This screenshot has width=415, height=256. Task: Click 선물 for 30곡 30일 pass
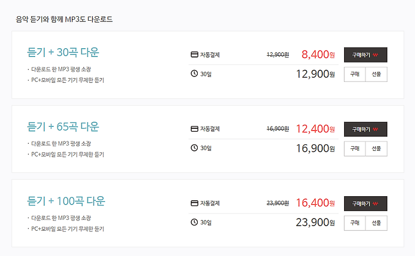pos(376,74)
